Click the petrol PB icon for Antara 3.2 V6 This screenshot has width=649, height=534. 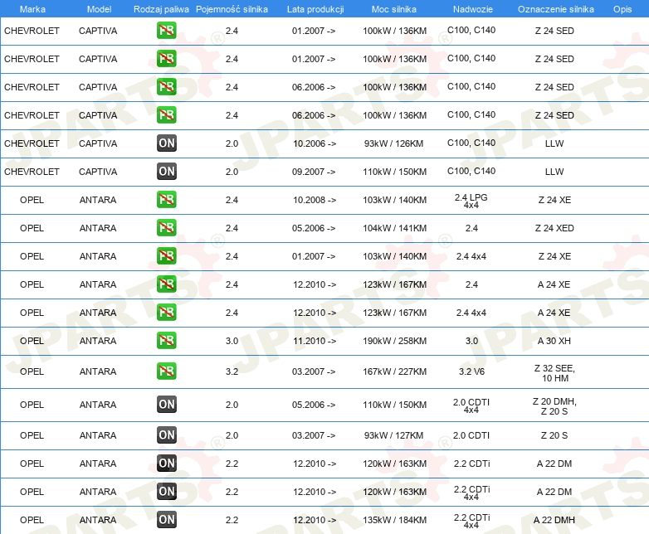[166, 371]
